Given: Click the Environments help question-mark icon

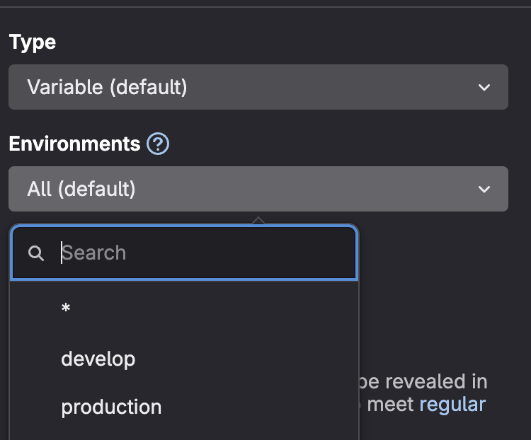Looking at the screenshot, I should 158,144.
